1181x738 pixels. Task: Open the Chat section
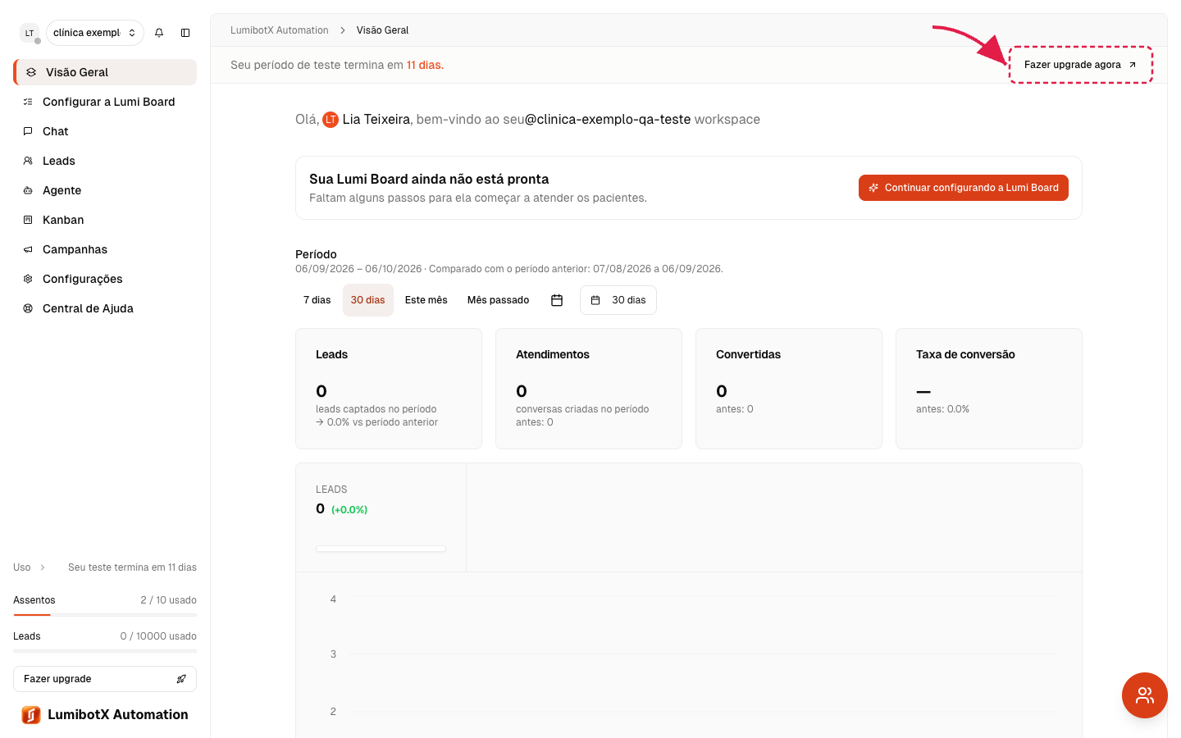pos(105,131)
